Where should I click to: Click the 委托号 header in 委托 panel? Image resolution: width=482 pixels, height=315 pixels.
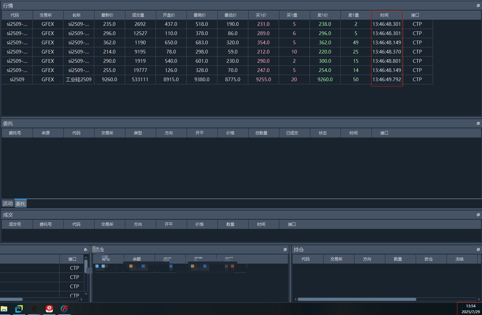17,133
